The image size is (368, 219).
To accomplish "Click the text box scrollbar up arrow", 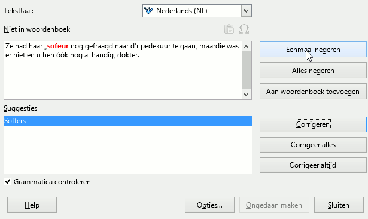I will 246,47.
